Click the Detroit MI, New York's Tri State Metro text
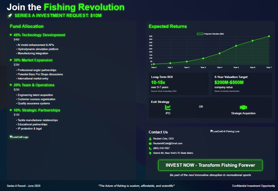 click(x=173, y=153)
